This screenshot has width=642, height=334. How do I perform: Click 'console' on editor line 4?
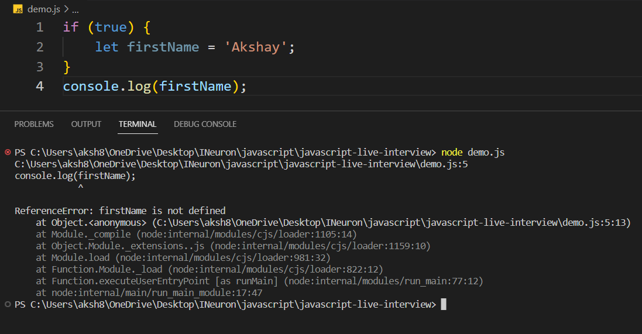[91, 86]
